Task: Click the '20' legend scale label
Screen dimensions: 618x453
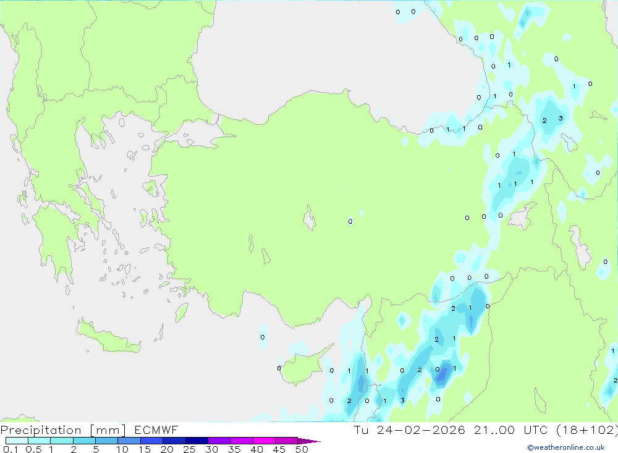Action: point(167,449)
